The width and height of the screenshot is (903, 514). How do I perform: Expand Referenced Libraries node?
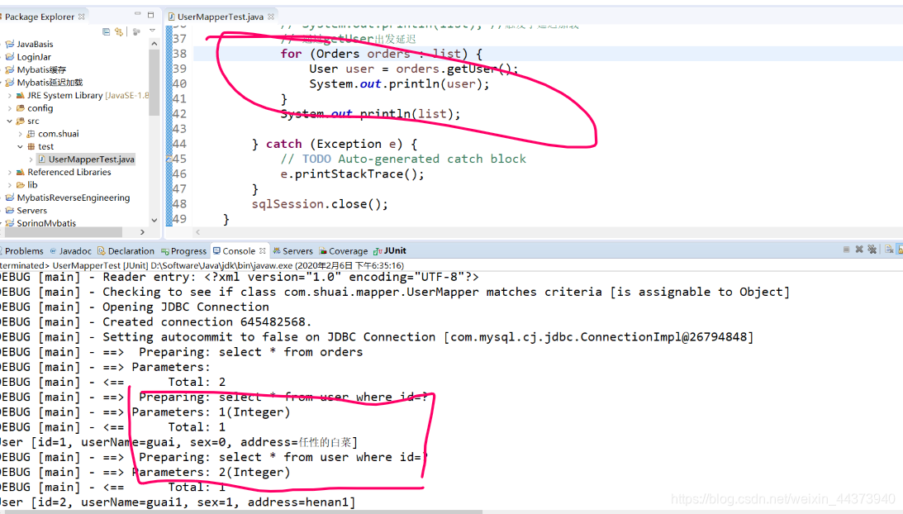coord(10,172)
